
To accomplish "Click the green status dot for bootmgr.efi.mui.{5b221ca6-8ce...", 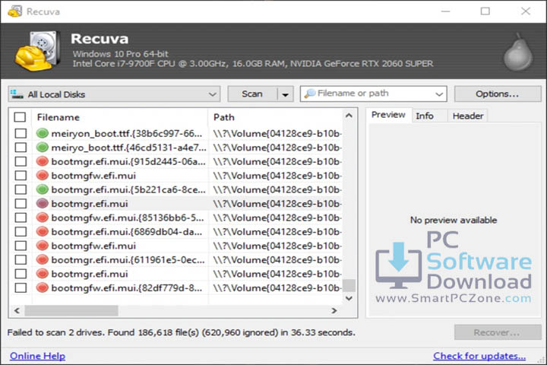I will 43,189.
